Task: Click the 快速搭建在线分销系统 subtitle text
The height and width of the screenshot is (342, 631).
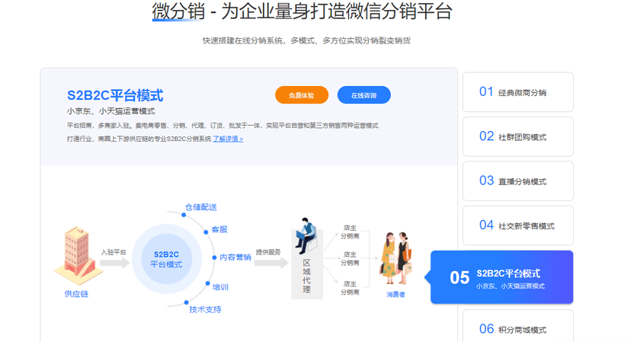Action: (x=306, y=40)
